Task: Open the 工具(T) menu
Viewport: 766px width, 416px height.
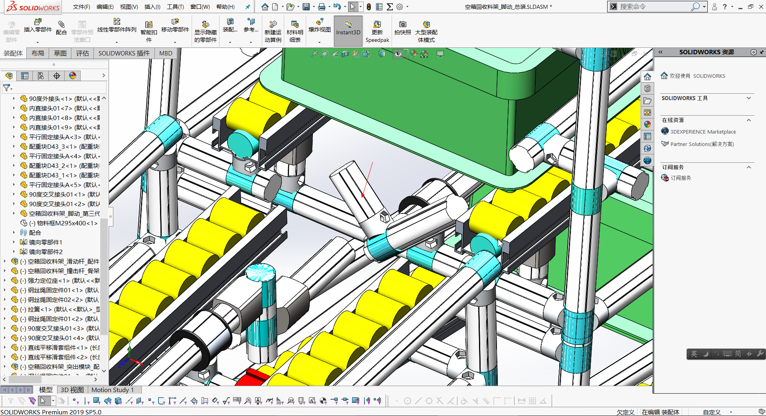Action: tap(175, 7)
